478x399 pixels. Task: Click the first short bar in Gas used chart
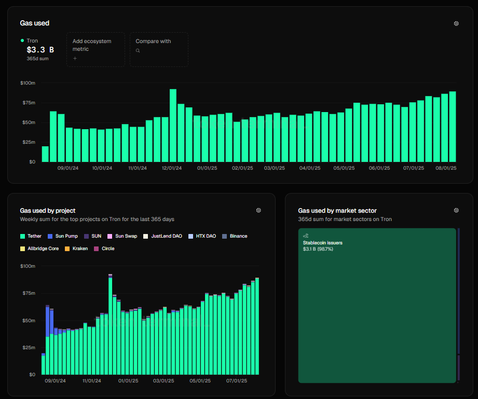coord(45,154)
